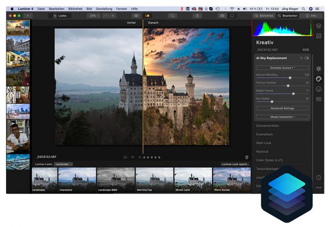The height and width of the screenshot is (227, 330).
Task: Open the Looks panel button
Action: [x=60, y=15]
